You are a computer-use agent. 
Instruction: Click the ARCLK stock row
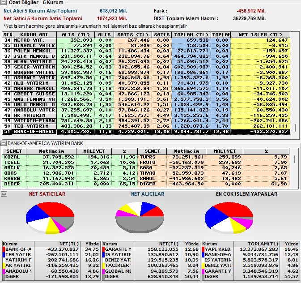click(x=70, y=168)
